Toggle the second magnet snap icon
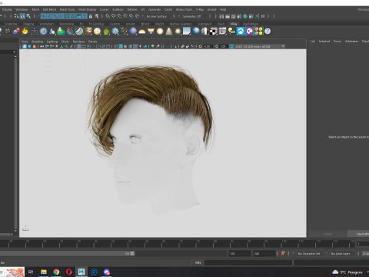This screenshot has width=369, height=277. 114,16
